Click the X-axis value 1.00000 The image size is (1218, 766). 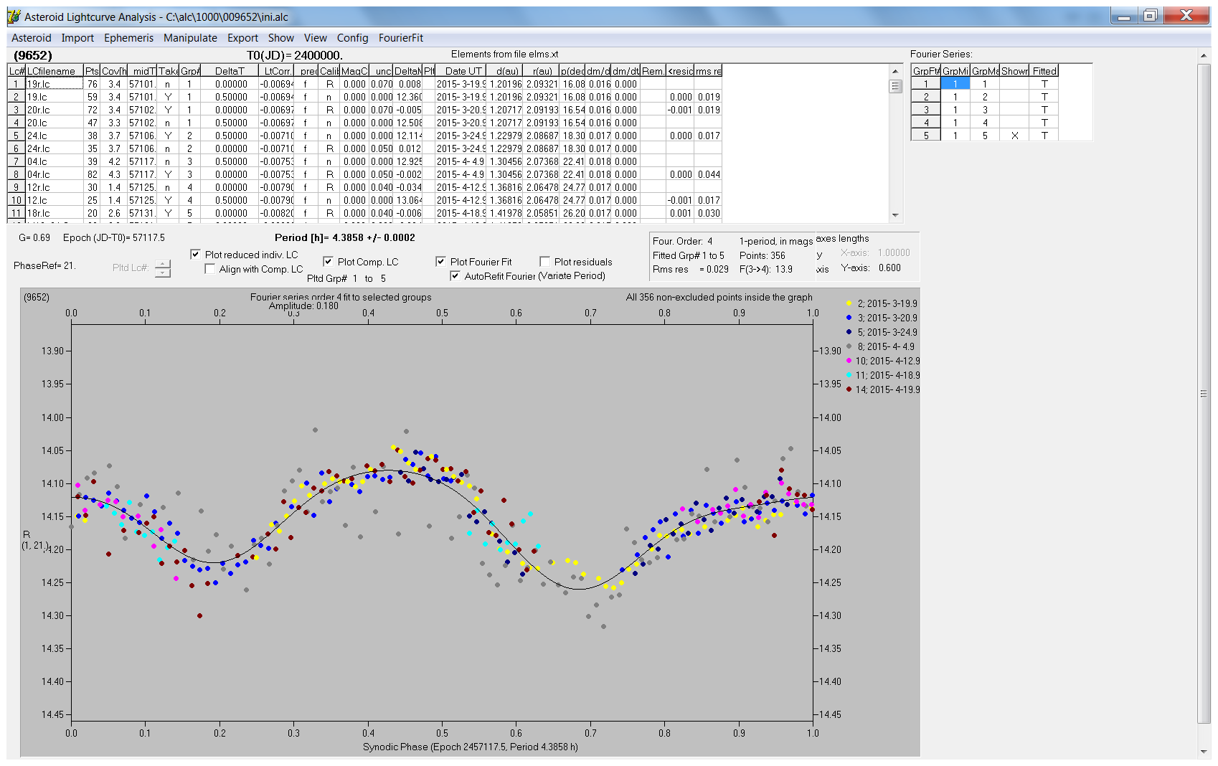pyautogui.click(x=894, y=252)
